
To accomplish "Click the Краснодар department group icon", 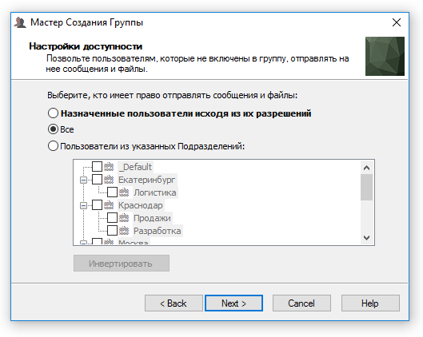I will coord(109,205).
